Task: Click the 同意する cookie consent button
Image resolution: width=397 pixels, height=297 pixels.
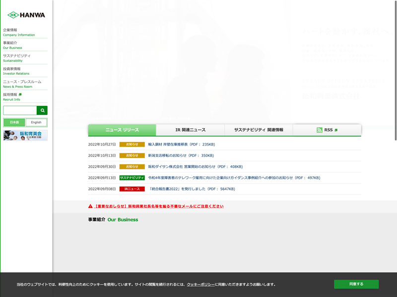Action: [356, 284]
